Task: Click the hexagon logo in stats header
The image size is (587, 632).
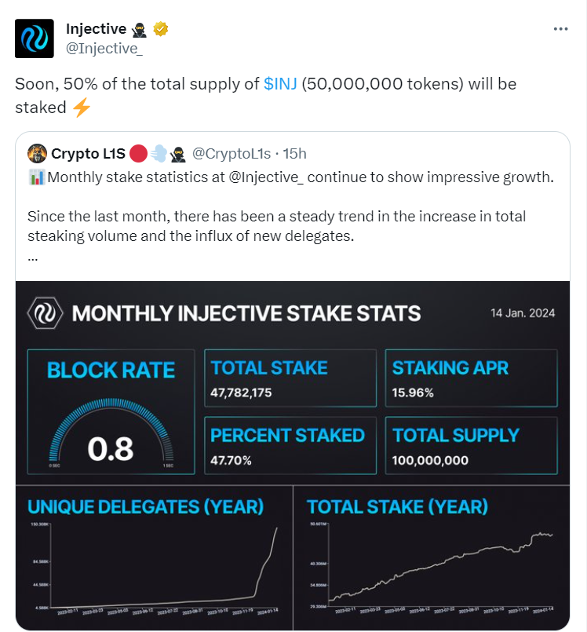Action: point(42,313)
